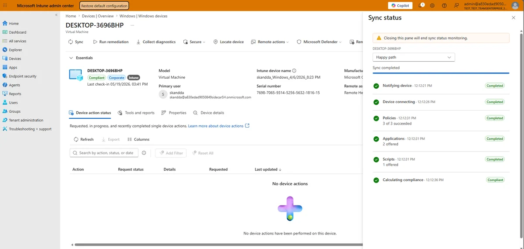Click the Export button

(x=110, y=139)
